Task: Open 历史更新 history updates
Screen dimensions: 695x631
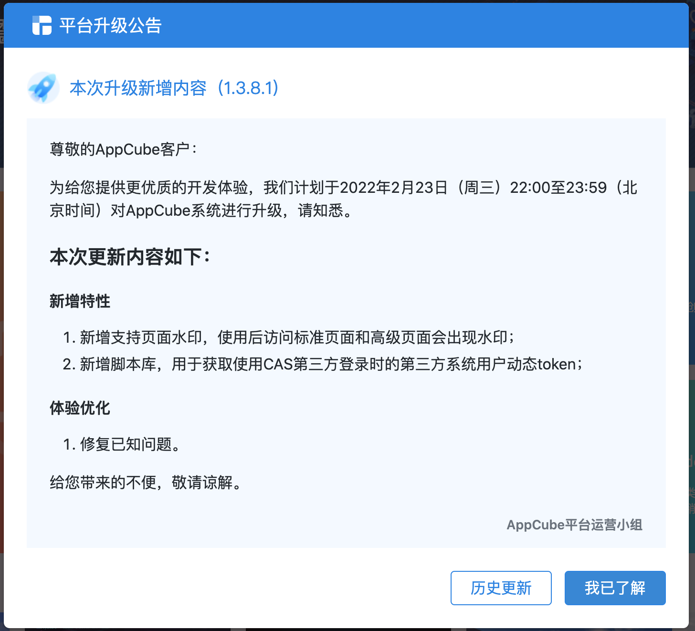Action: (x=501, y=588)
